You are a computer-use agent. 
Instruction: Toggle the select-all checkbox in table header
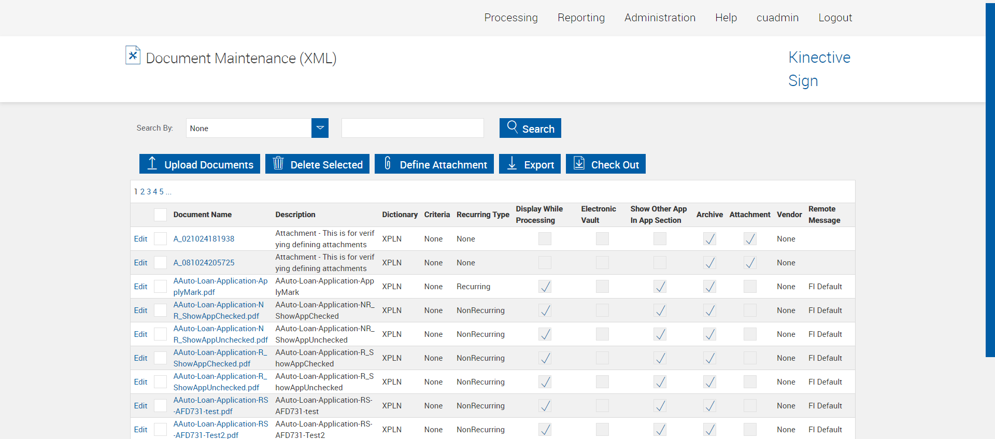[x=161, y=215]
